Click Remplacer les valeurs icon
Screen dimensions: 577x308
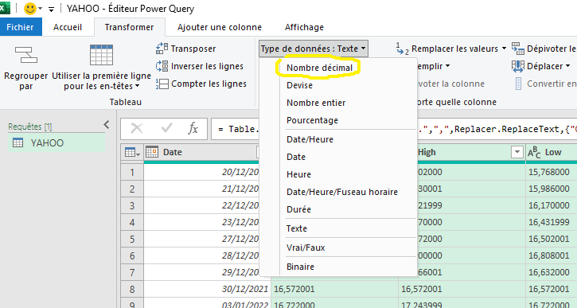tap(402, 49)
